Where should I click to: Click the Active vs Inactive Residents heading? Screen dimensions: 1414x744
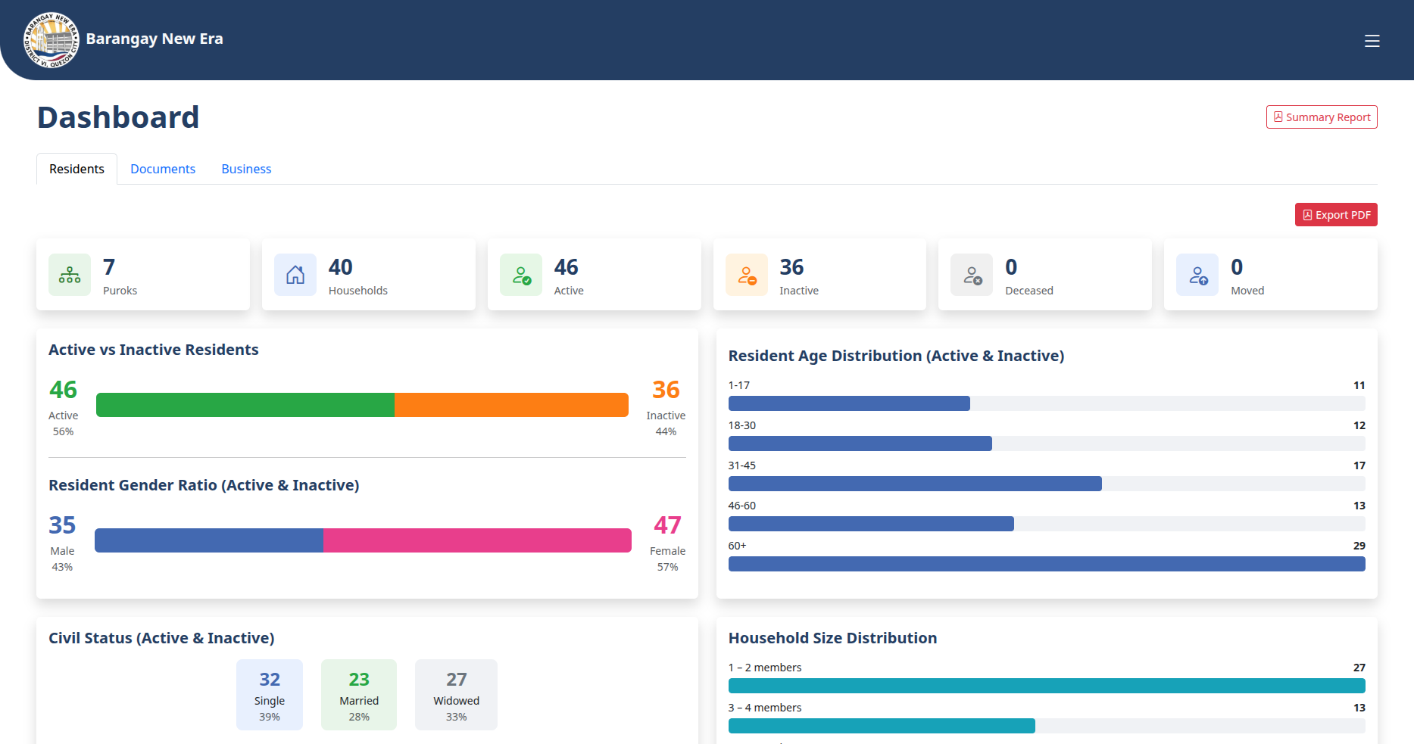pyautogui.click(x=154, y=350)
